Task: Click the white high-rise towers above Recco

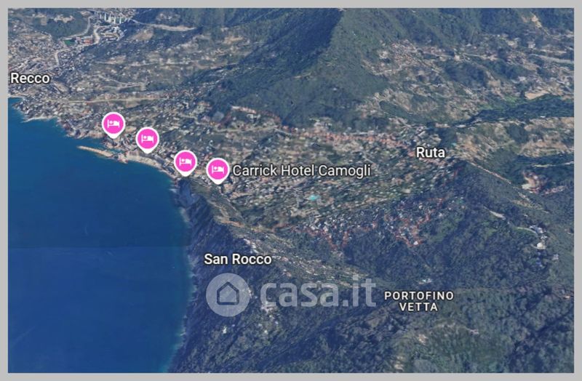Action: coord(111,17)
